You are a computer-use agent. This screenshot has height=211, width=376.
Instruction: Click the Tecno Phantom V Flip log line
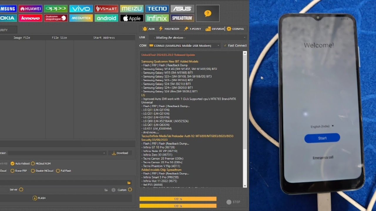161,166
